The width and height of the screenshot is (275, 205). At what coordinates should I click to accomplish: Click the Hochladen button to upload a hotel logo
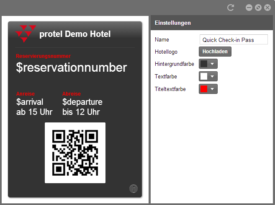[x=215, y=52]
